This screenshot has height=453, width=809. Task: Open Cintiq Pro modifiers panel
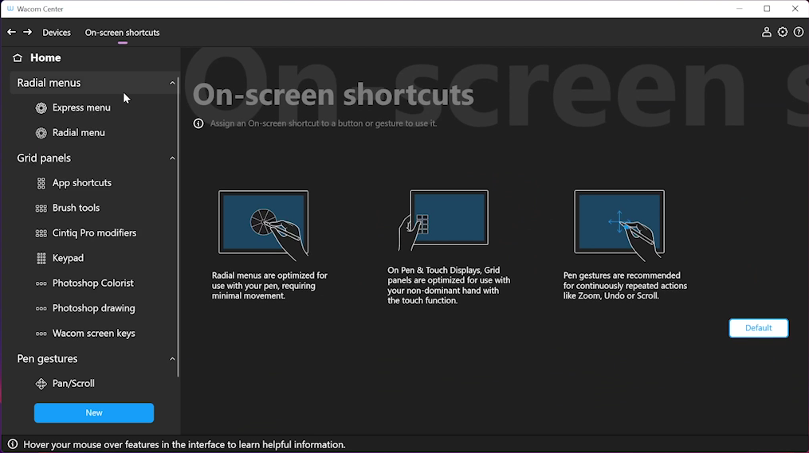(x=94, y=233)
